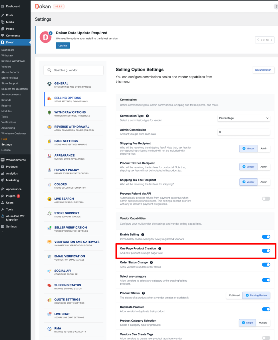
Task: Click the Seller Verification icon
Action: 49,228
